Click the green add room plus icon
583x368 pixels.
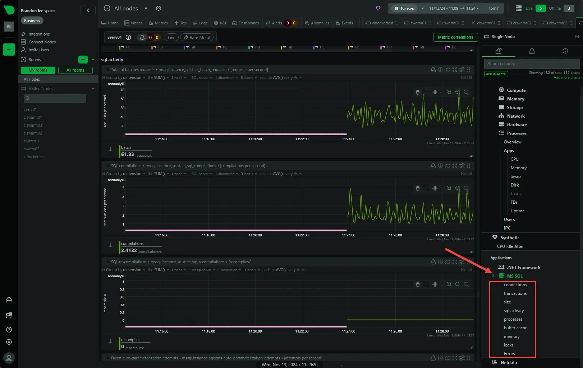coord(83,60)
